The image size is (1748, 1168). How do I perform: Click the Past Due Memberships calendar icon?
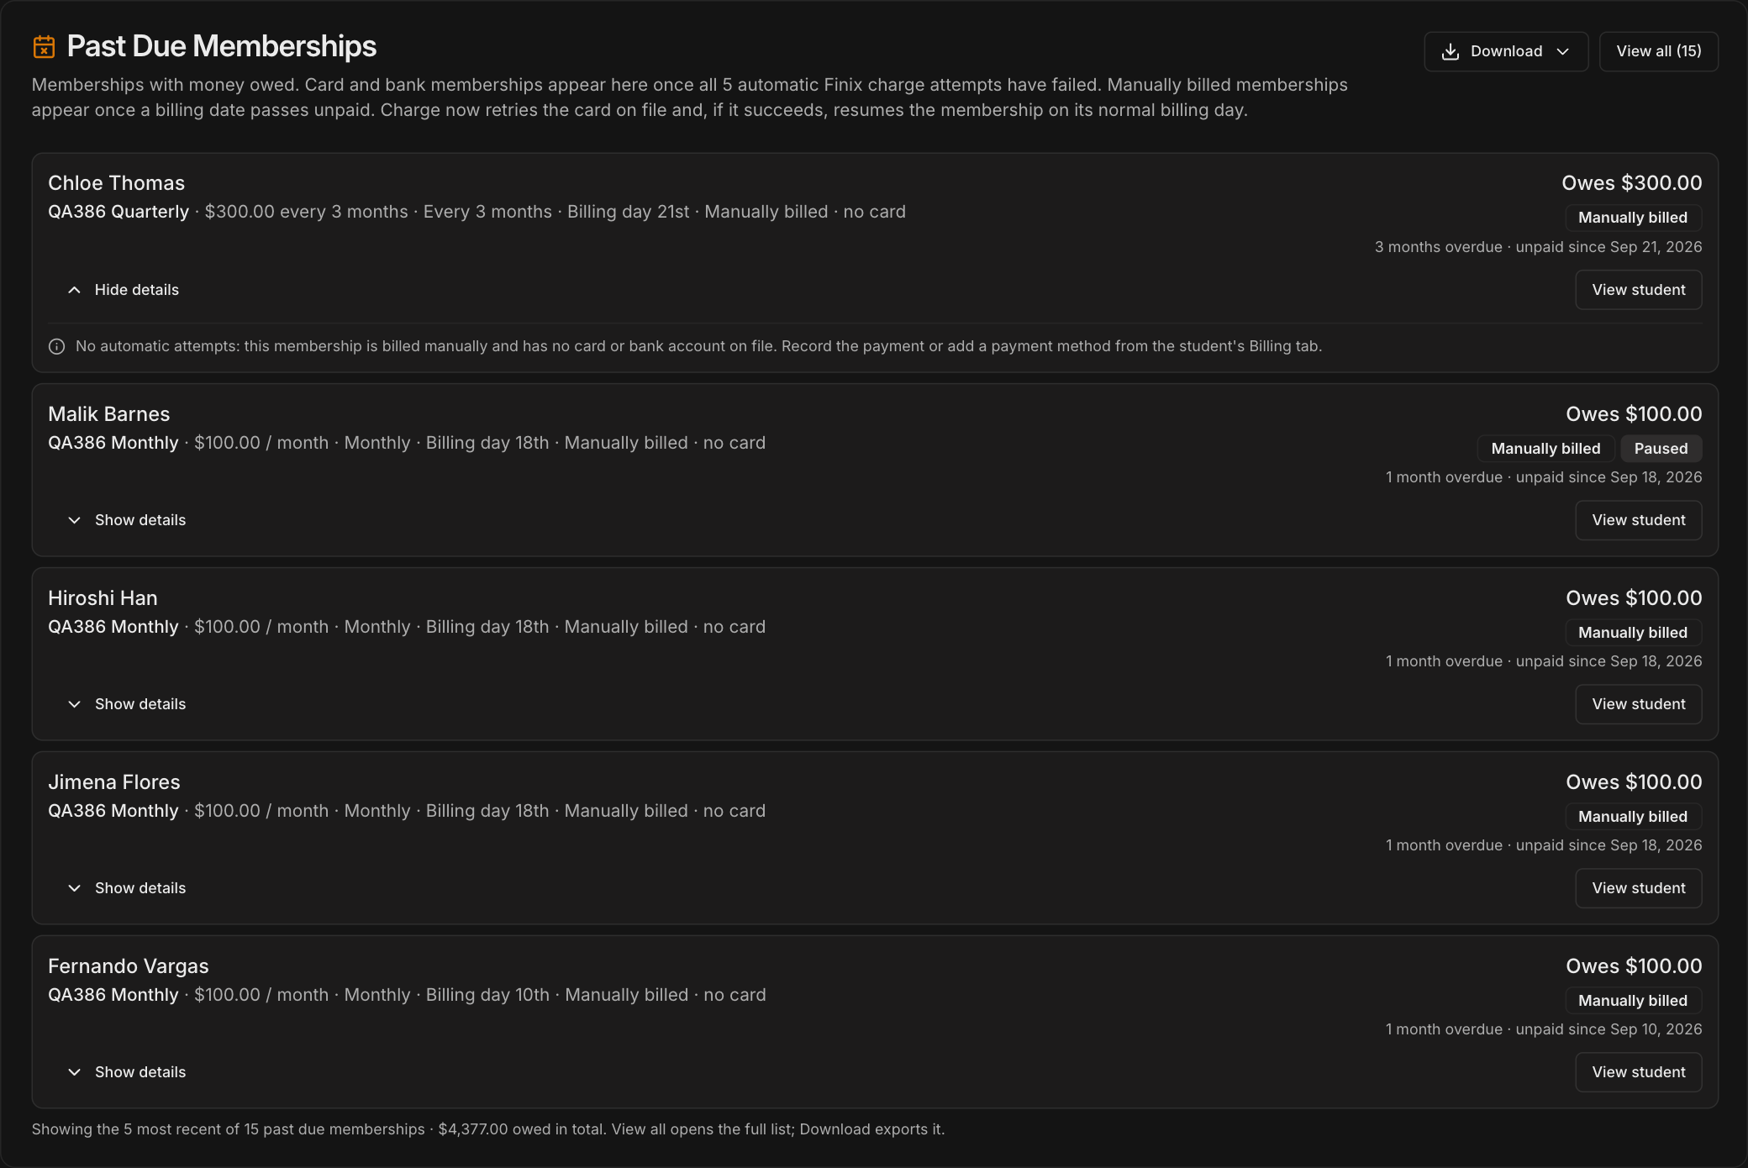point(44,47)
